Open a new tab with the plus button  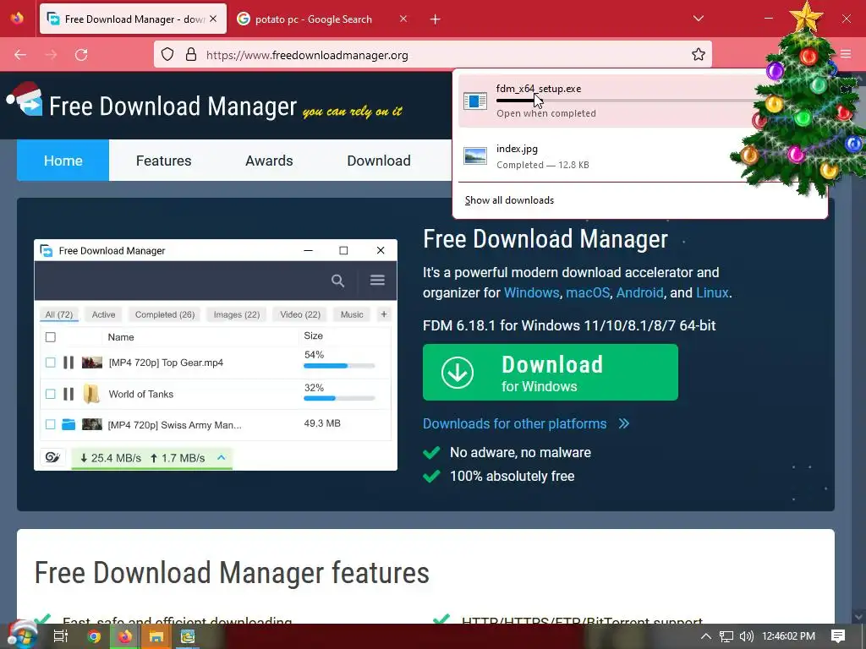(x=436, y=19)
